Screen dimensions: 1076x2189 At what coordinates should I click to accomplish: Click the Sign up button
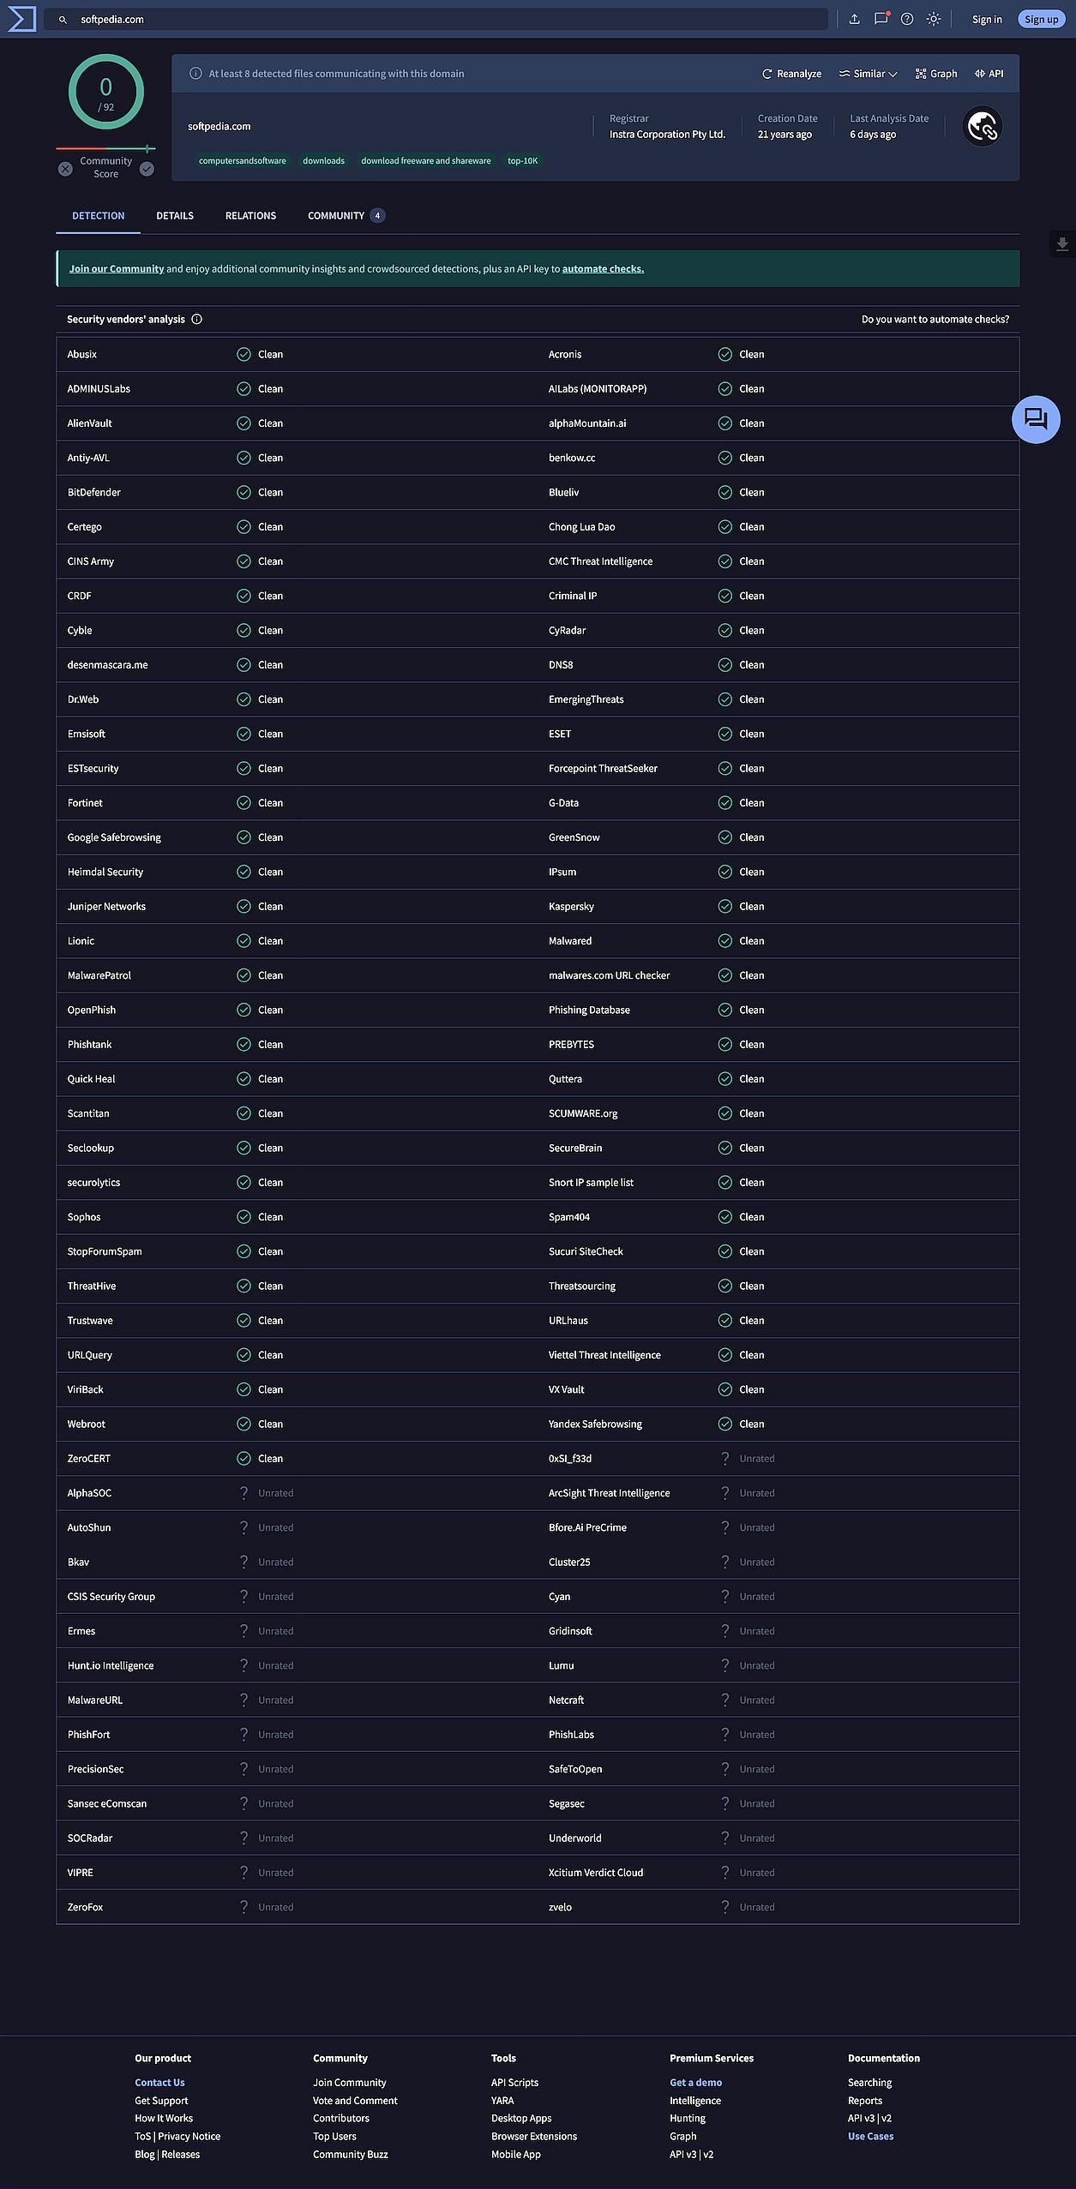pyautogui.click(x=1041, y=20)
